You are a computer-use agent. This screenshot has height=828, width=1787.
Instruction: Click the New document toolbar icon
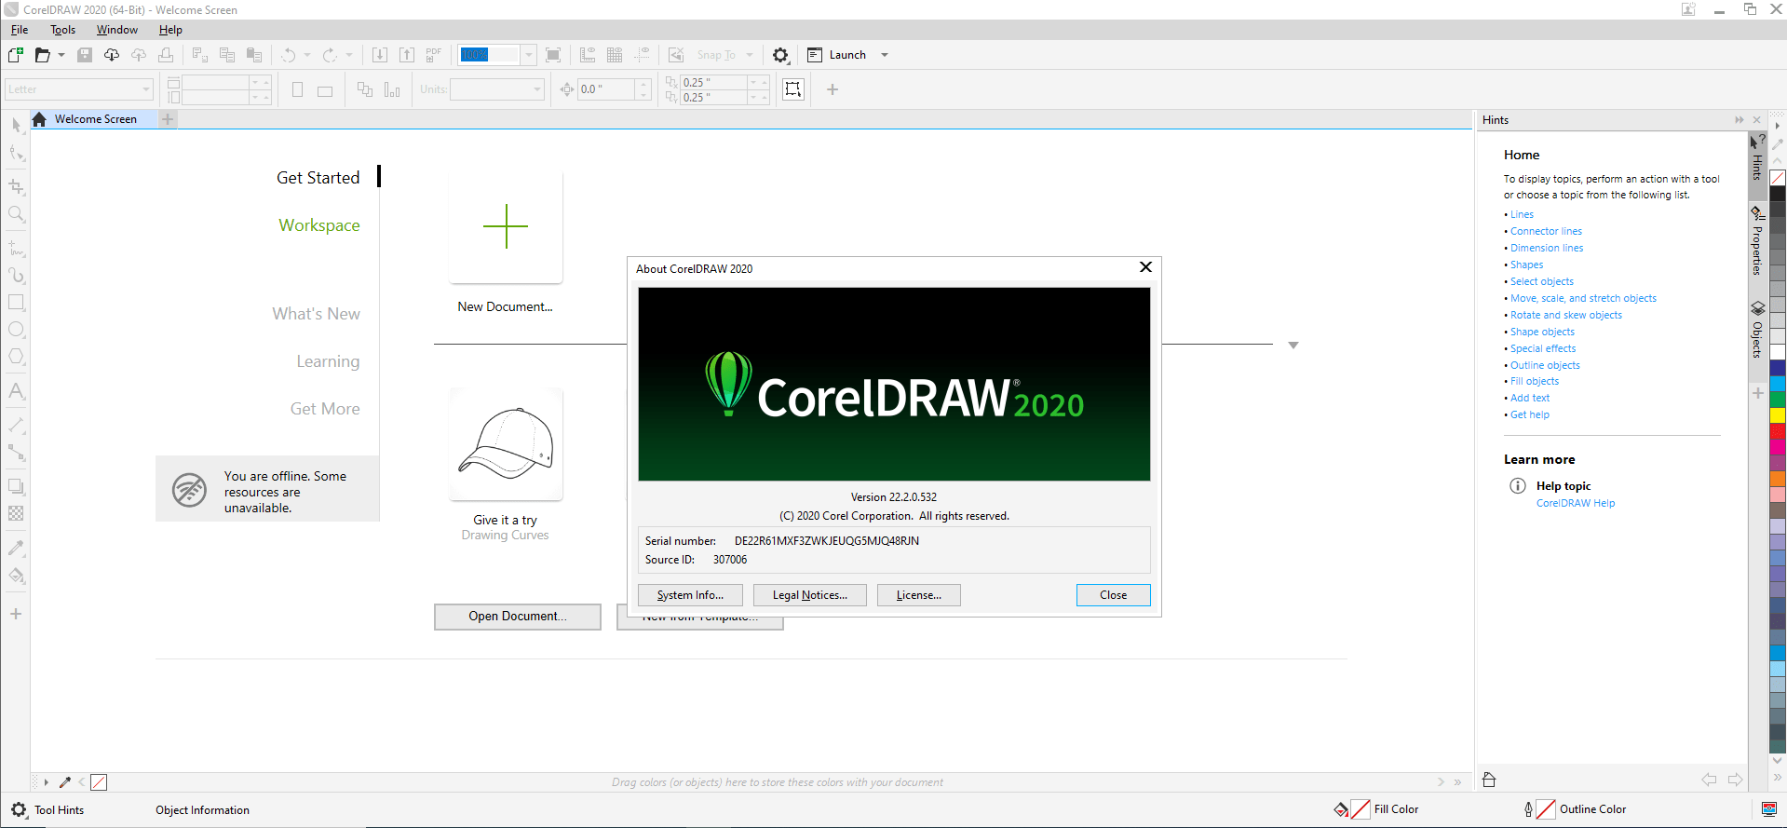coord(16,55)
